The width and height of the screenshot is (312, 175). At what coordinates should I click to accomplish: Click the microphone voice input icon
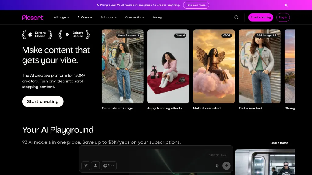click(217, 166)
